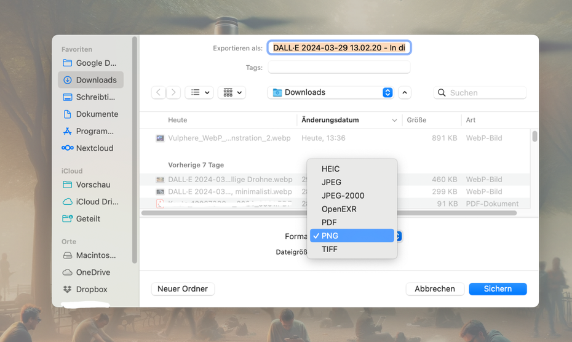Image resolution: width=572 pixels, height=342 pixels.
Task: Open Dropbox location in the sidebar
Action: [91, 289]
